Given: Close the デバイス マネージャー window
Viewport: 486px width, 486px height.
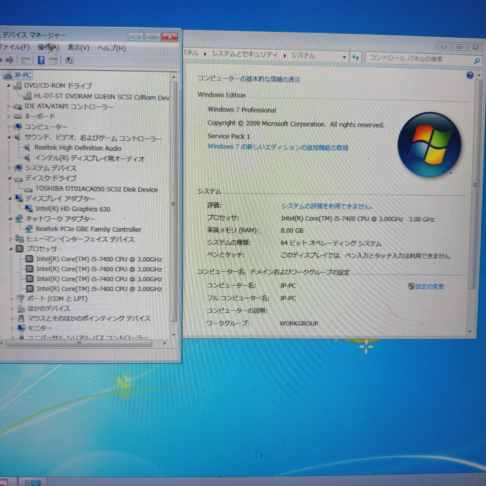Looking at the screenshot, I should click(170, 37).
